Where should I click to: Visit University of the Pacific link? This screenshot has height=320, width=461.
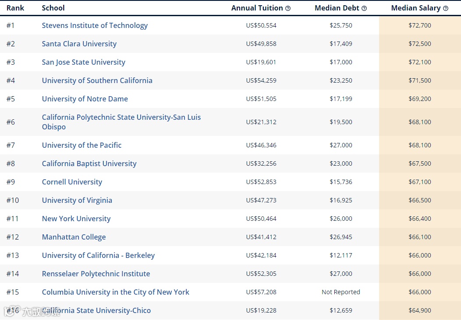click(82, 145)
